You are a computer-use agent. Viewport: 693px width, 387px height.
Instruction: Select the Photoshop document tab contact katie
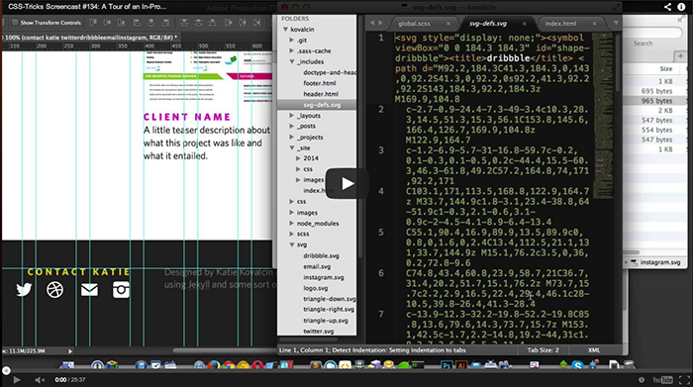[x=90, y=38]
